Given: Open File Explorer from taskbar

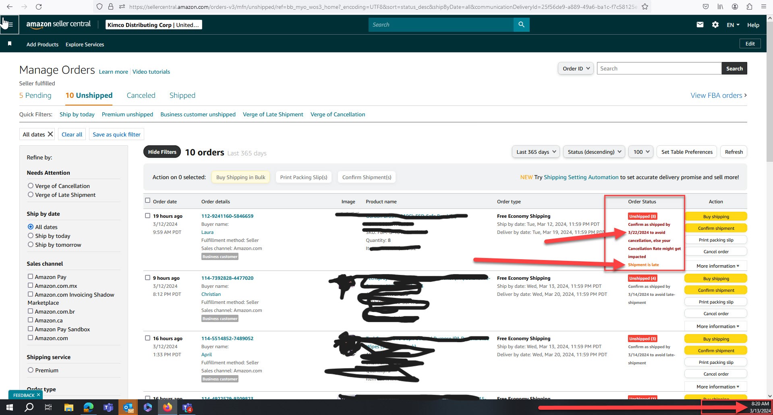Looking at the screenshot, I should (68, 407).
